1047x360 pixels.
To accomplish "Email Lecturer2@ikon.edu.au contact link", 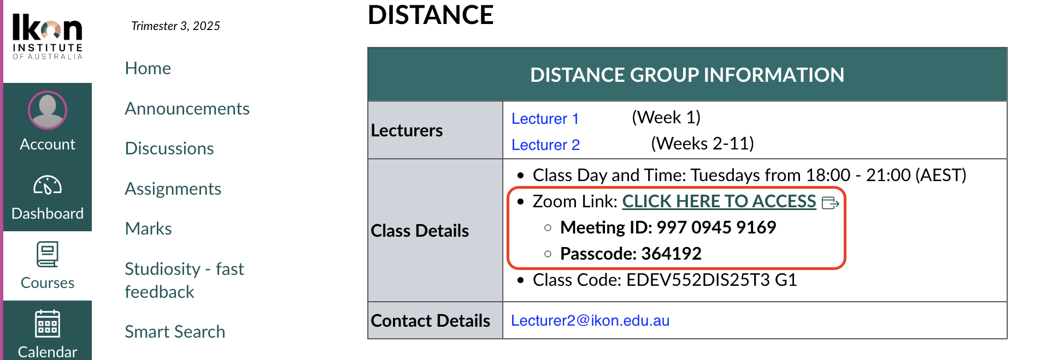I will click(590, 320).
